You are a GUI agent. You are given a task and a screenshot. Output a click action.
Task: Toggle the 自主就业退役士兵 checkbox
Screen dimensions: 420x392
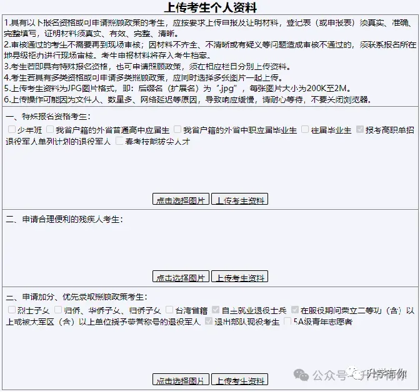216,310
